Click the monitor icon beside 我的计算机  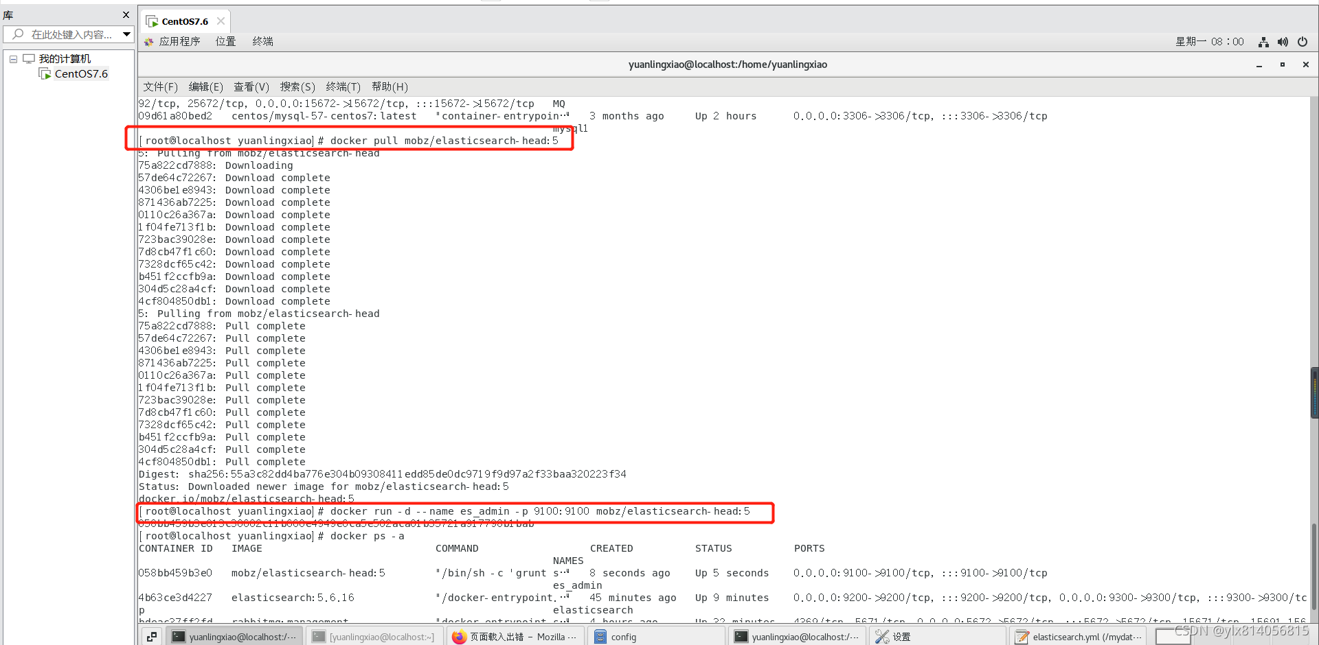coord(29,59)
